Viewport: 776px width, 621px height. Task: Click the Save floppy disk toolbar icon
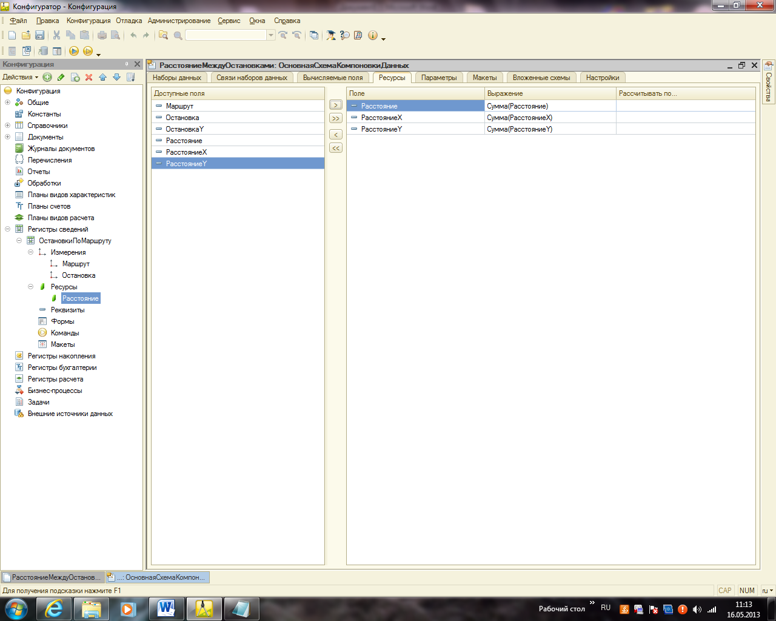coord(39,35)
